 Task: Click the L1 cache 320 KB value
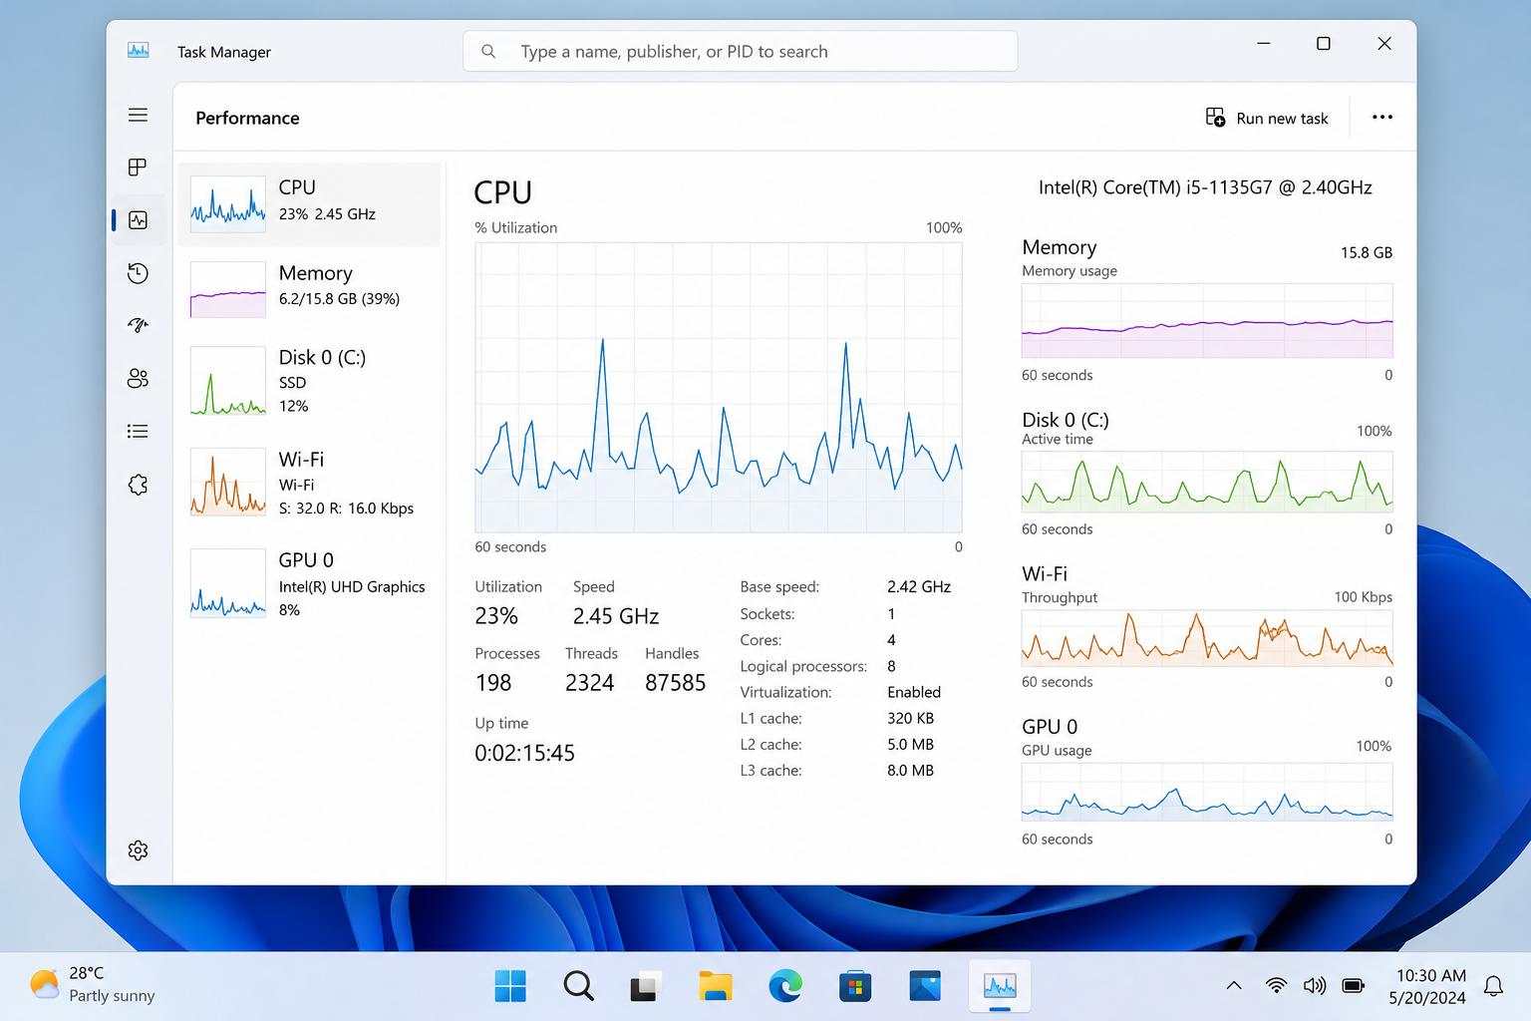pyautogui.click(x=911, y=718)
